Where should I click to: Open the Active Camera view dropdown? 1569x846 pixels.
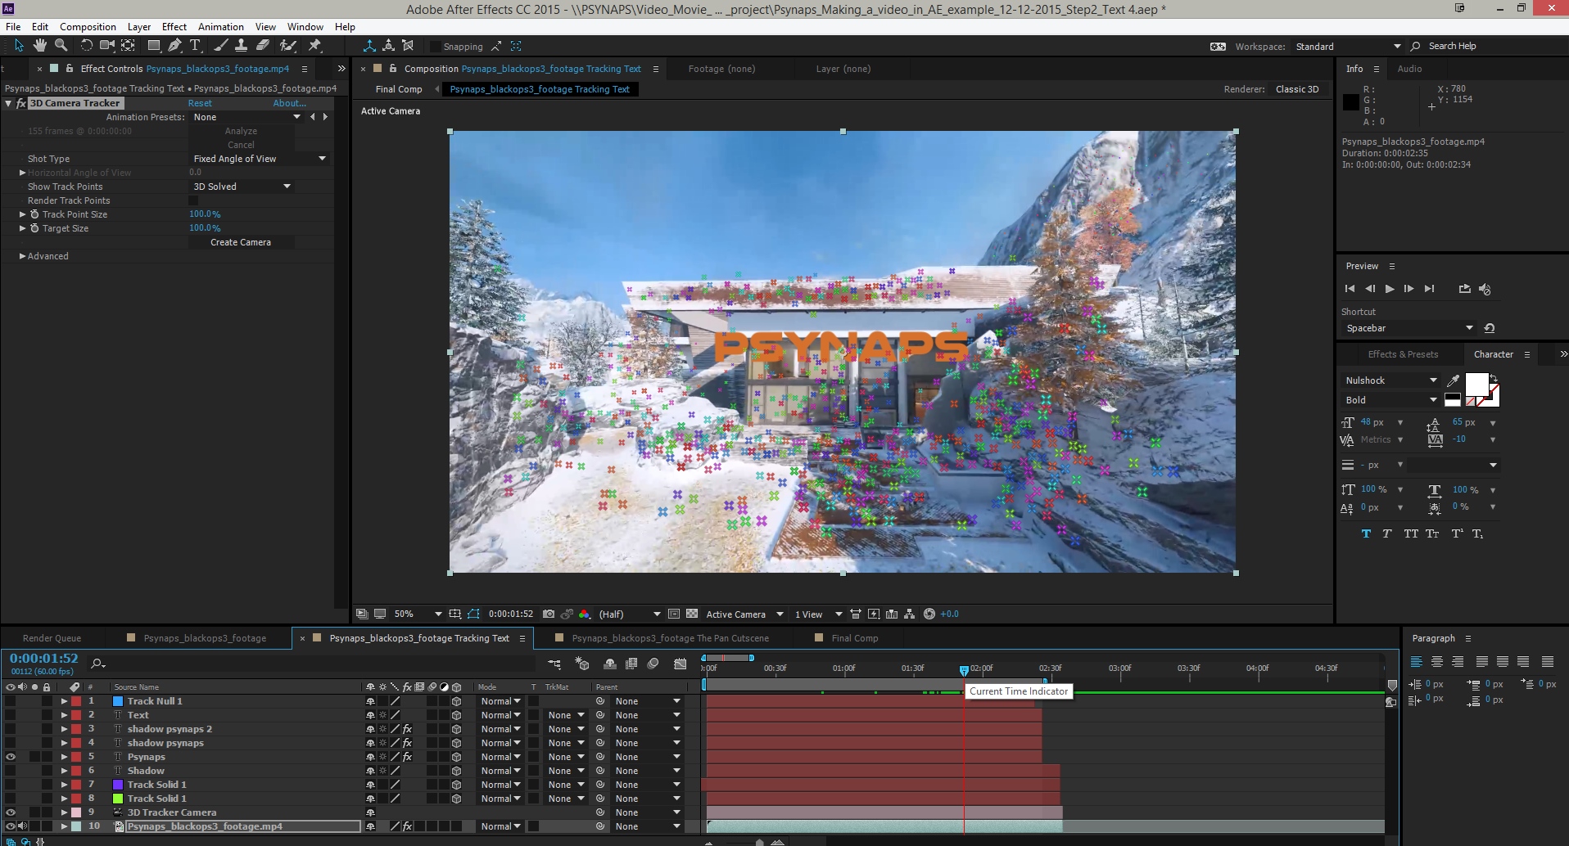click(x=744, y=614)
